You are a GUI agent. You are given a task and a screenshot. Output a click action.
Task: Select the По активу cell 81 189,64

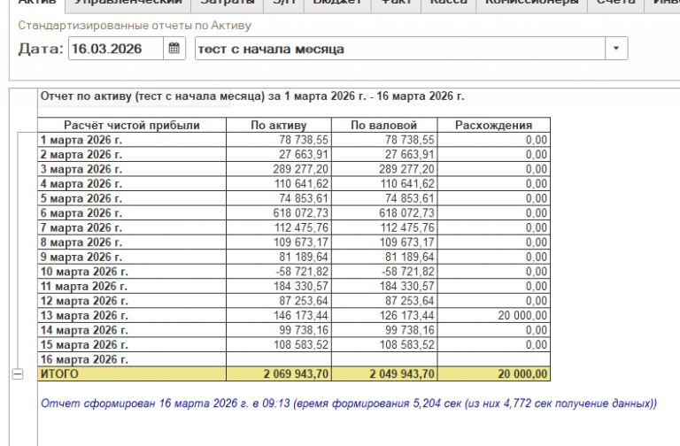tap(279, 257)
